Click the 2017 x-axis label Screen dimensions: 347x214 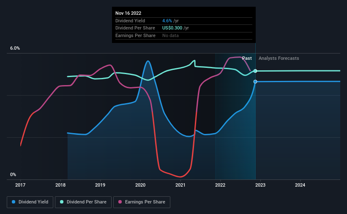click(20, 185)
